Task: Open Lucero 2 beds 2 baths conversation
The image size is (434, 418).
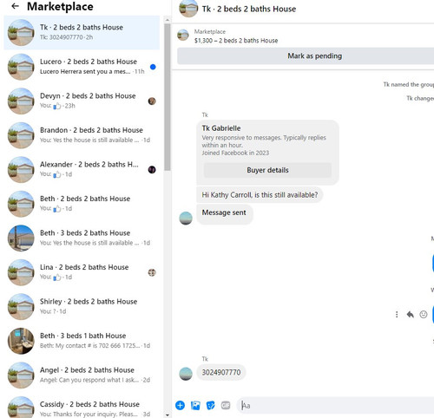Action: click(x=82, y=67)
